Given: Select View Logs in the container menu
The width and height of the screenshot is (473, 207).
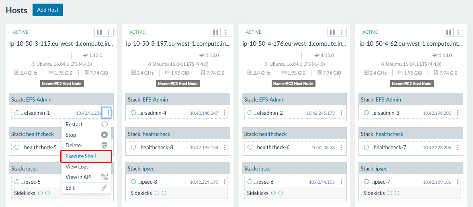Looking at the screenshot, I should [77, 166].
